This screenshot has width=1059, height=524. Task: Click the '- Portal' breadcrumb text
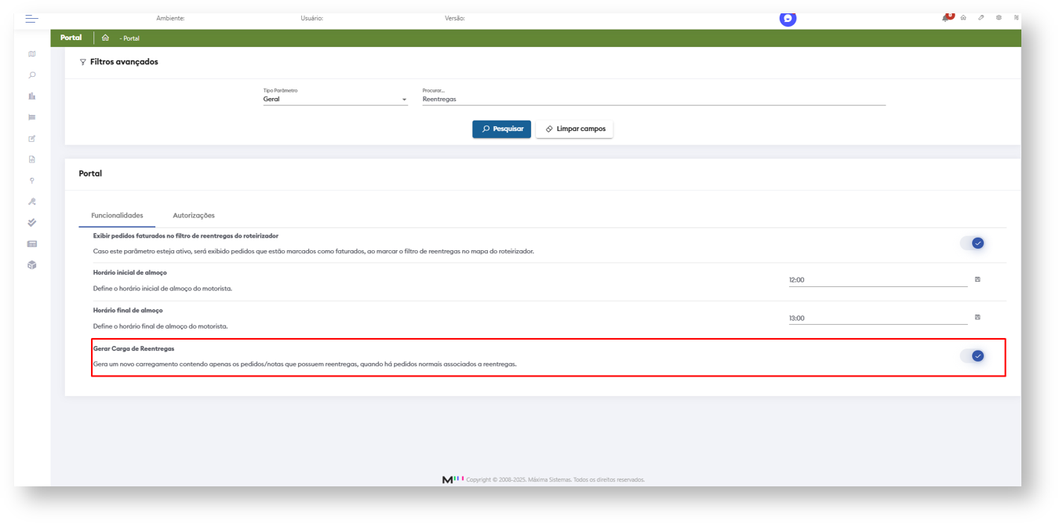[129, 38]
